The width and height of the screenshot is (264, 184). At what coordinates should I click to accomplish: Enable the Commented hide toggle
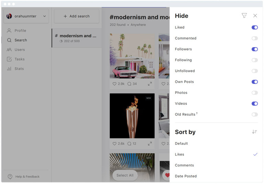254,38
